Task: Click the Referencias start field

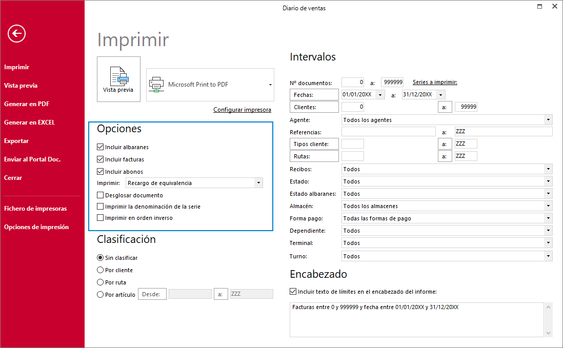Action: [389, 132]
